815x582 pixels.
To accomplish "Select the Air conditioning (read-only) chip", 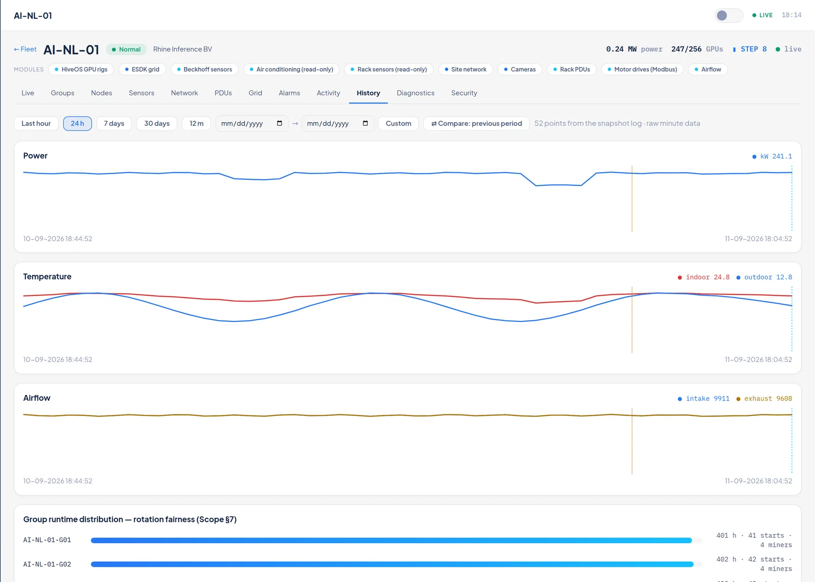I will tap(291, 69).
